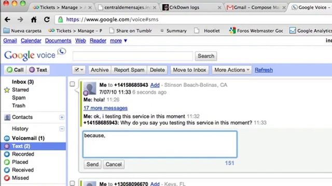Tick the checkbox for +14158685943 conversation
The height and width of the screenshot is (186, 332).
click(73, 84)
